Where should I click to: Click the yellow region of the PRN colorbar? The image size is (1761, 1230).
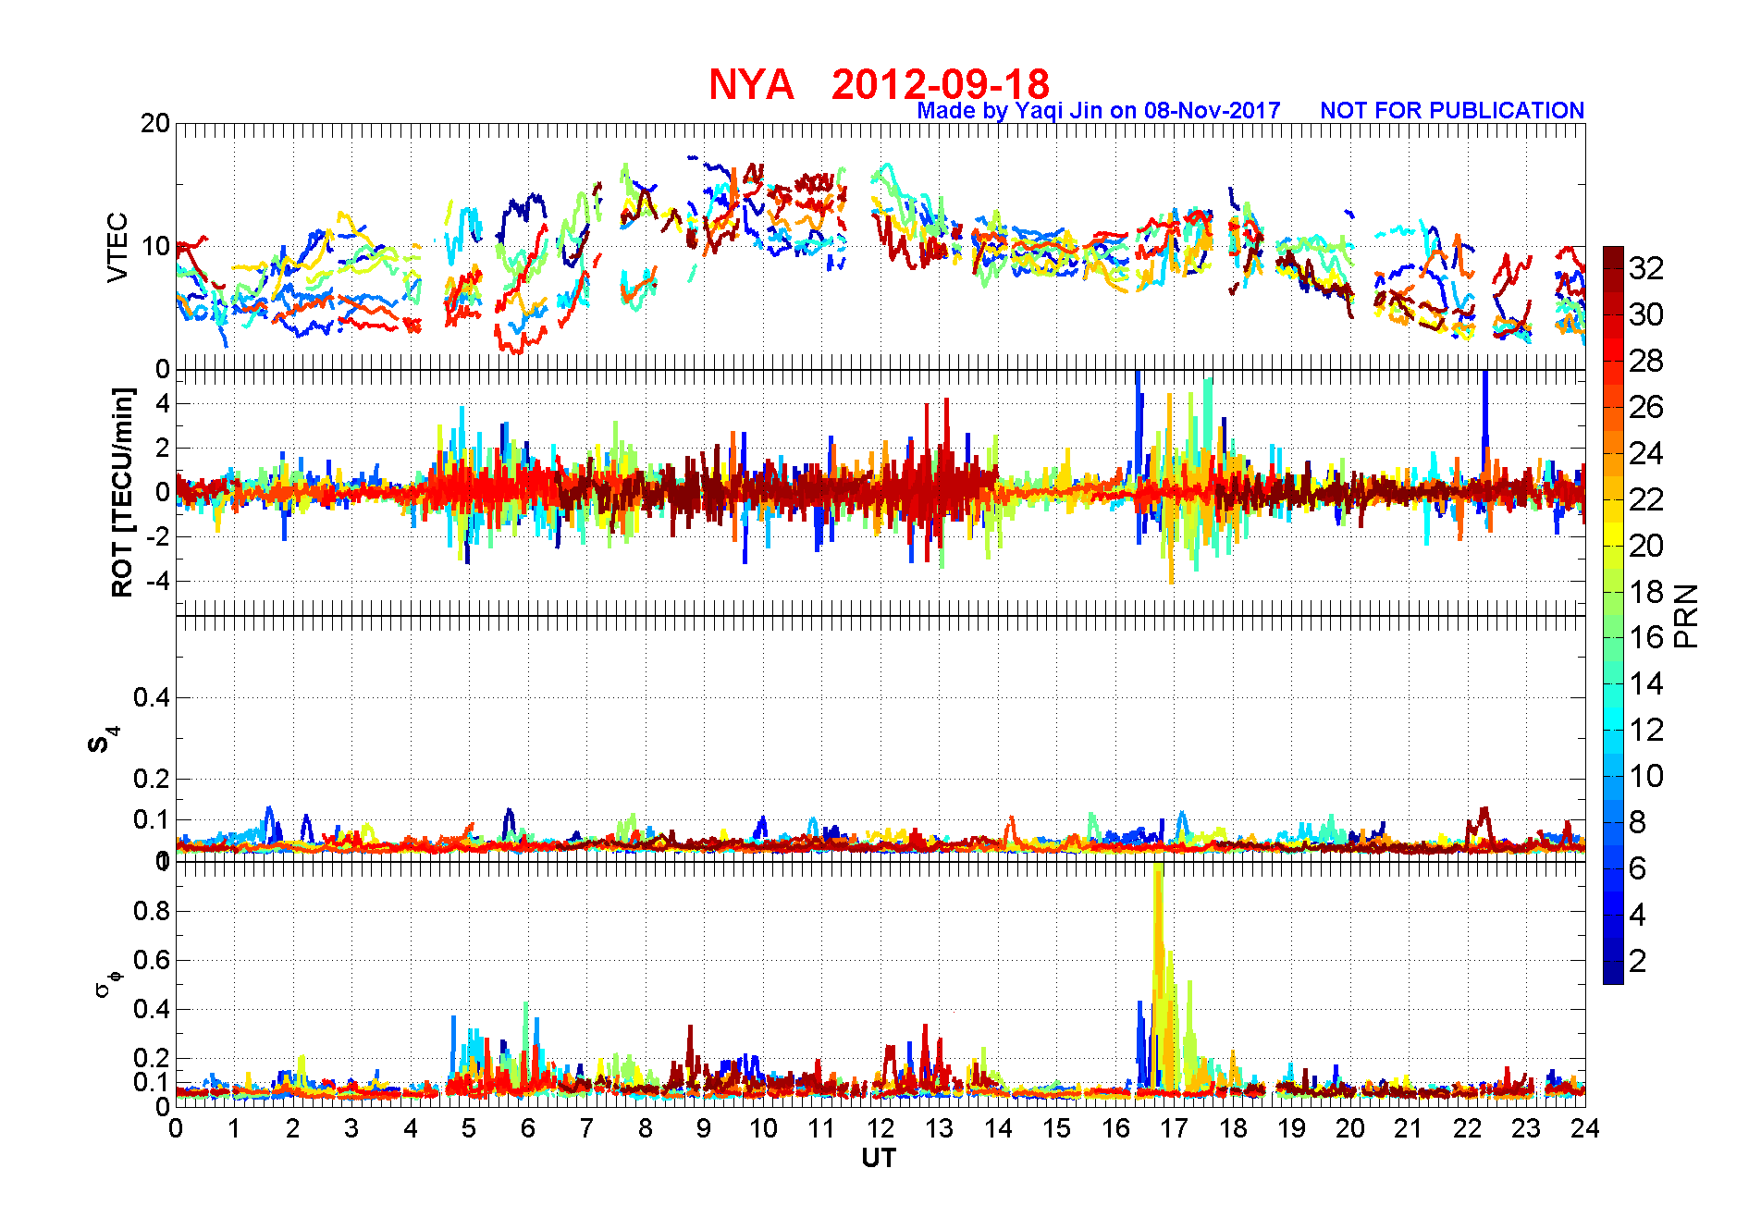1613,534
